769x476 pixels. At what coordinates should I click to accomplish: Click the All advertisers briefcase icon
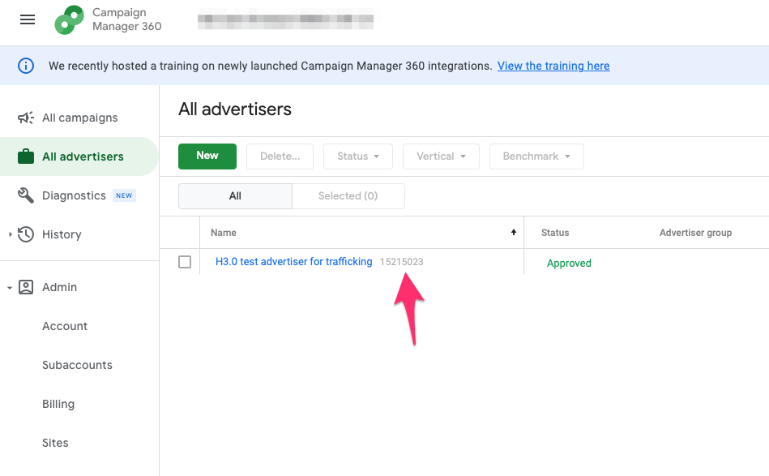point(26,157)
